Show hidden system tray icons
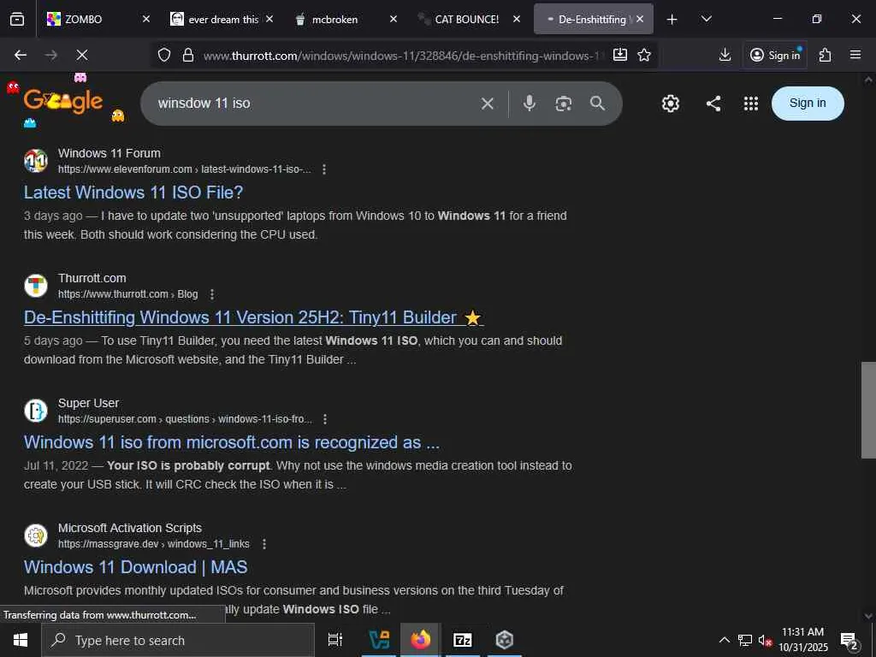 pos(724,640)
